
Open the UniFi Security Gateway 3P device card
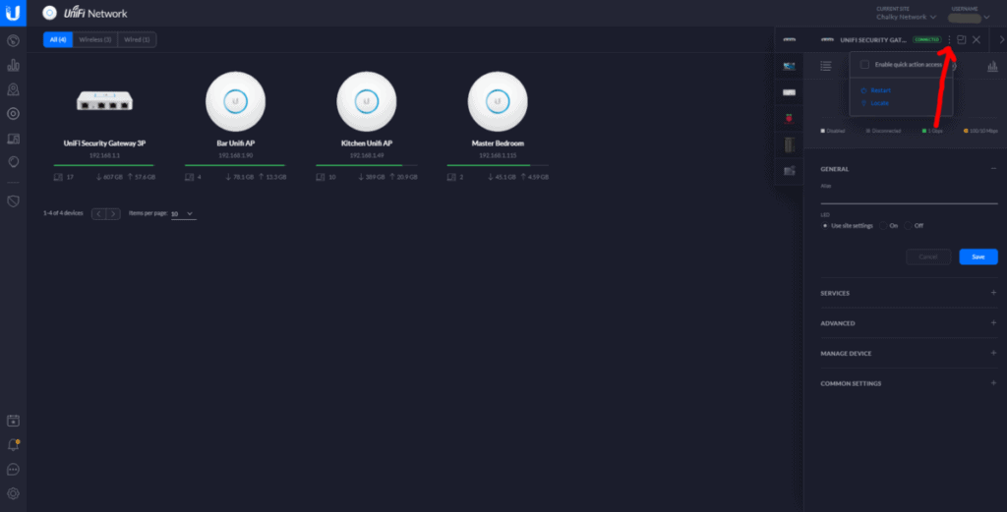(104, 127)
